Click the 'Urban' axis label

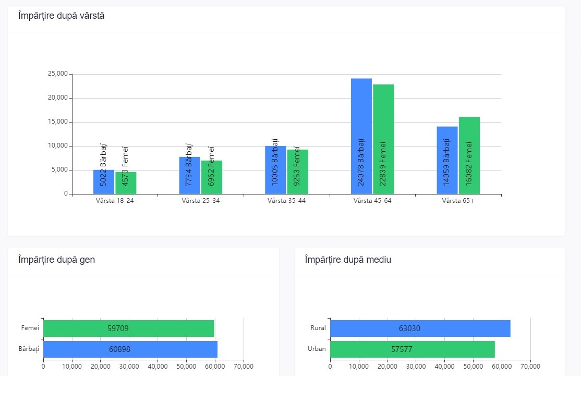click(317, 349)
